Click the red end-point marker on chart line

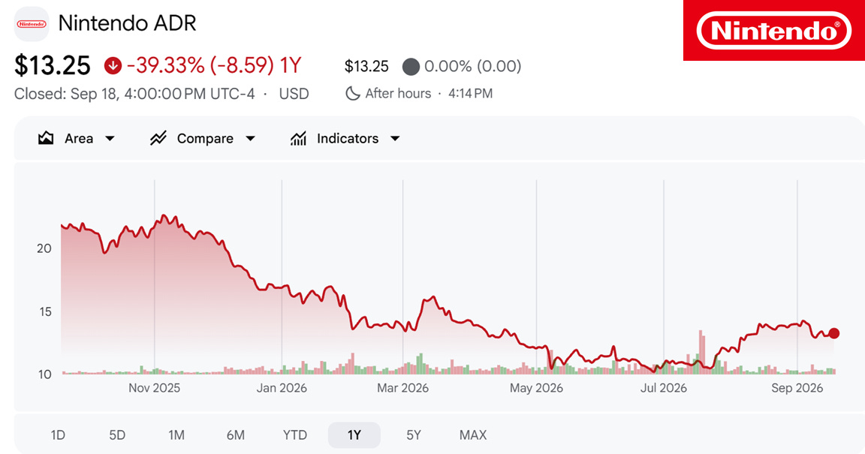coord(834,333)
